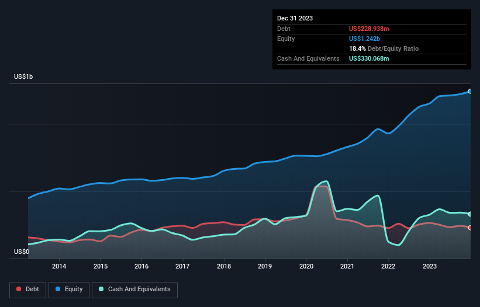Click the 2014 x-axis label
480x307 pixels.
click(59, 266)
